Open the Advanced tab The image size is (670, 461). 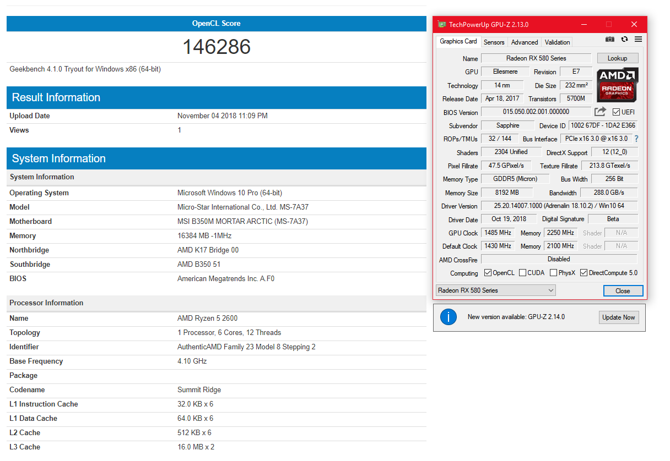525,42
